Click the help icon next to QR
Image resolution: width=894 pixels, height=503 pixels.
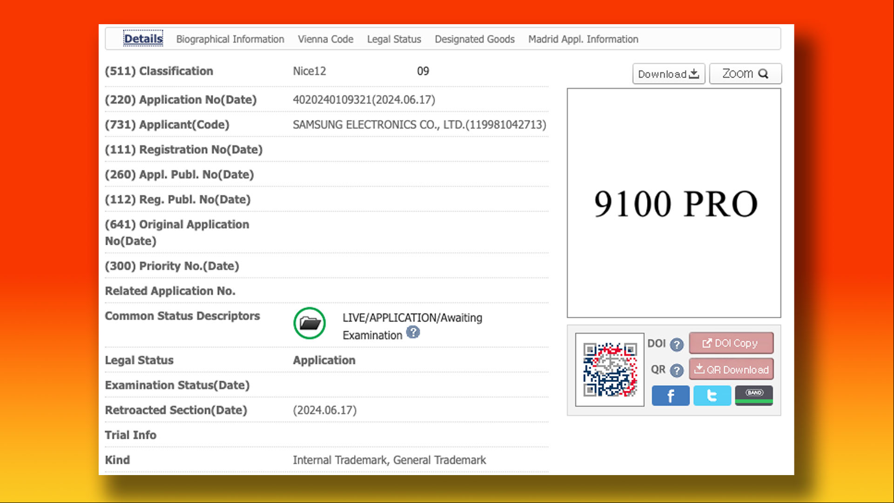point(677,370)
